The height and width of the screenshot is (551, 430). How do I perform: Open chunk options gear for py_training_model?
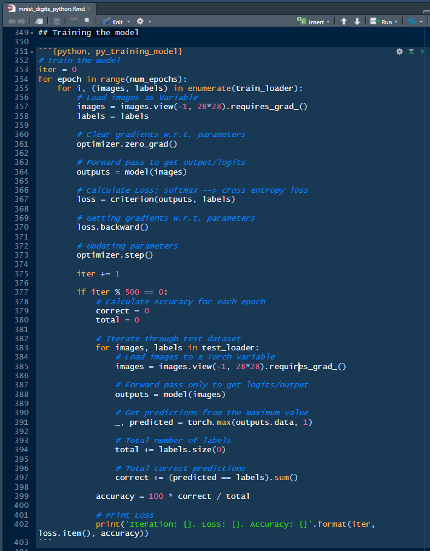(x=399, y=52)
